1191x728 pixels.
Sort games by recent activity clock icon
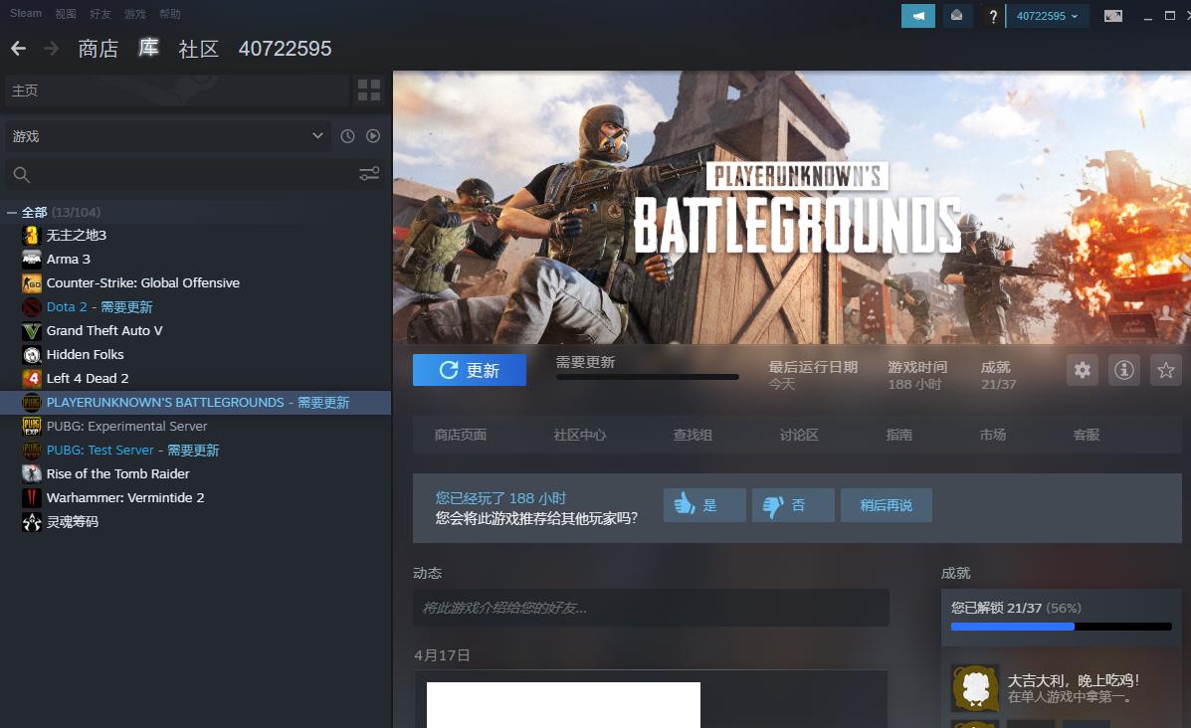tap(347, 136)
